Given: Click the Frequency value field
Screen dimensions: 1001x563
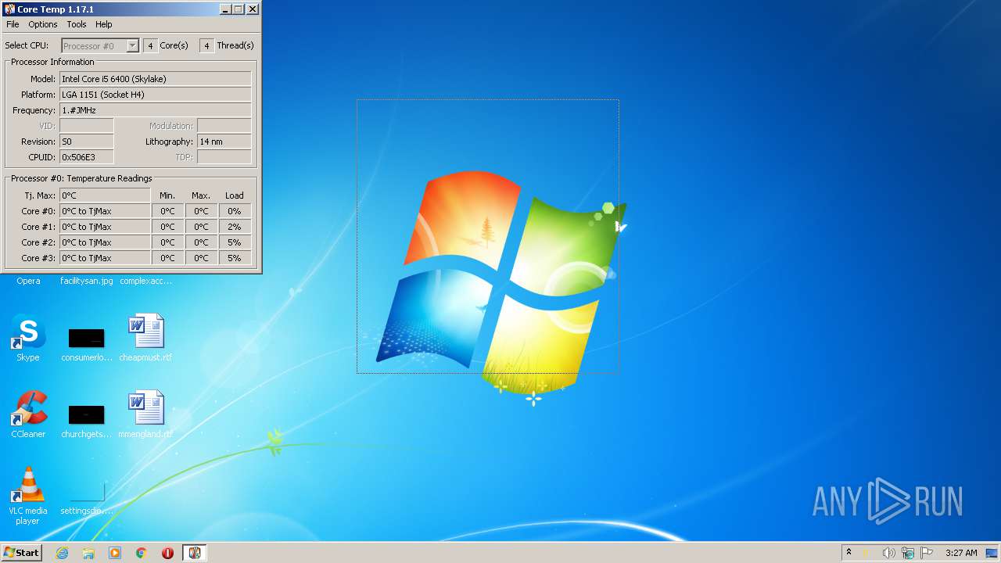Looking at the screenshot, I should pyautogui.click(x=156, y=110).
